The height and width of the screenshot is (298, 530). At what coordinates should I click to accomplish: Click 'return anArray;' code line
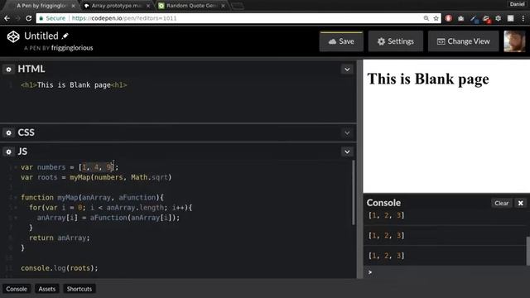pos(60,238)
